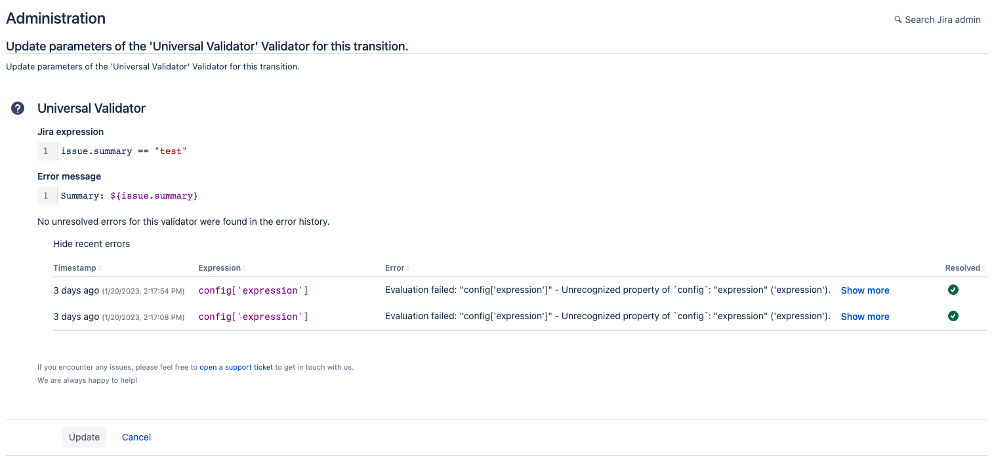Open the support ticket link

pos(236,367)
